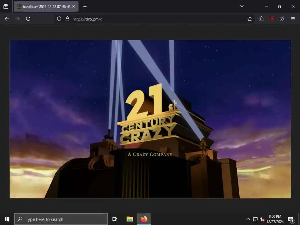The image size is (300, 225).
Task: Open the 8:00 PM clock calendar
Action: click(275, 219)
